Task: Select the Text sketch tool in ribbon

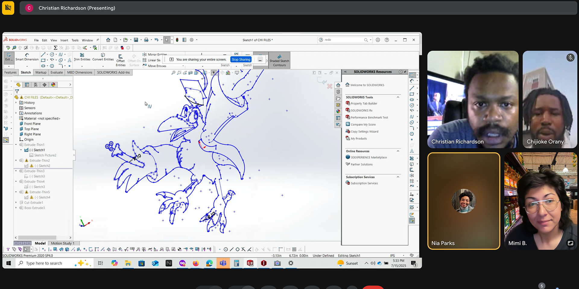Action: [69, 60]
